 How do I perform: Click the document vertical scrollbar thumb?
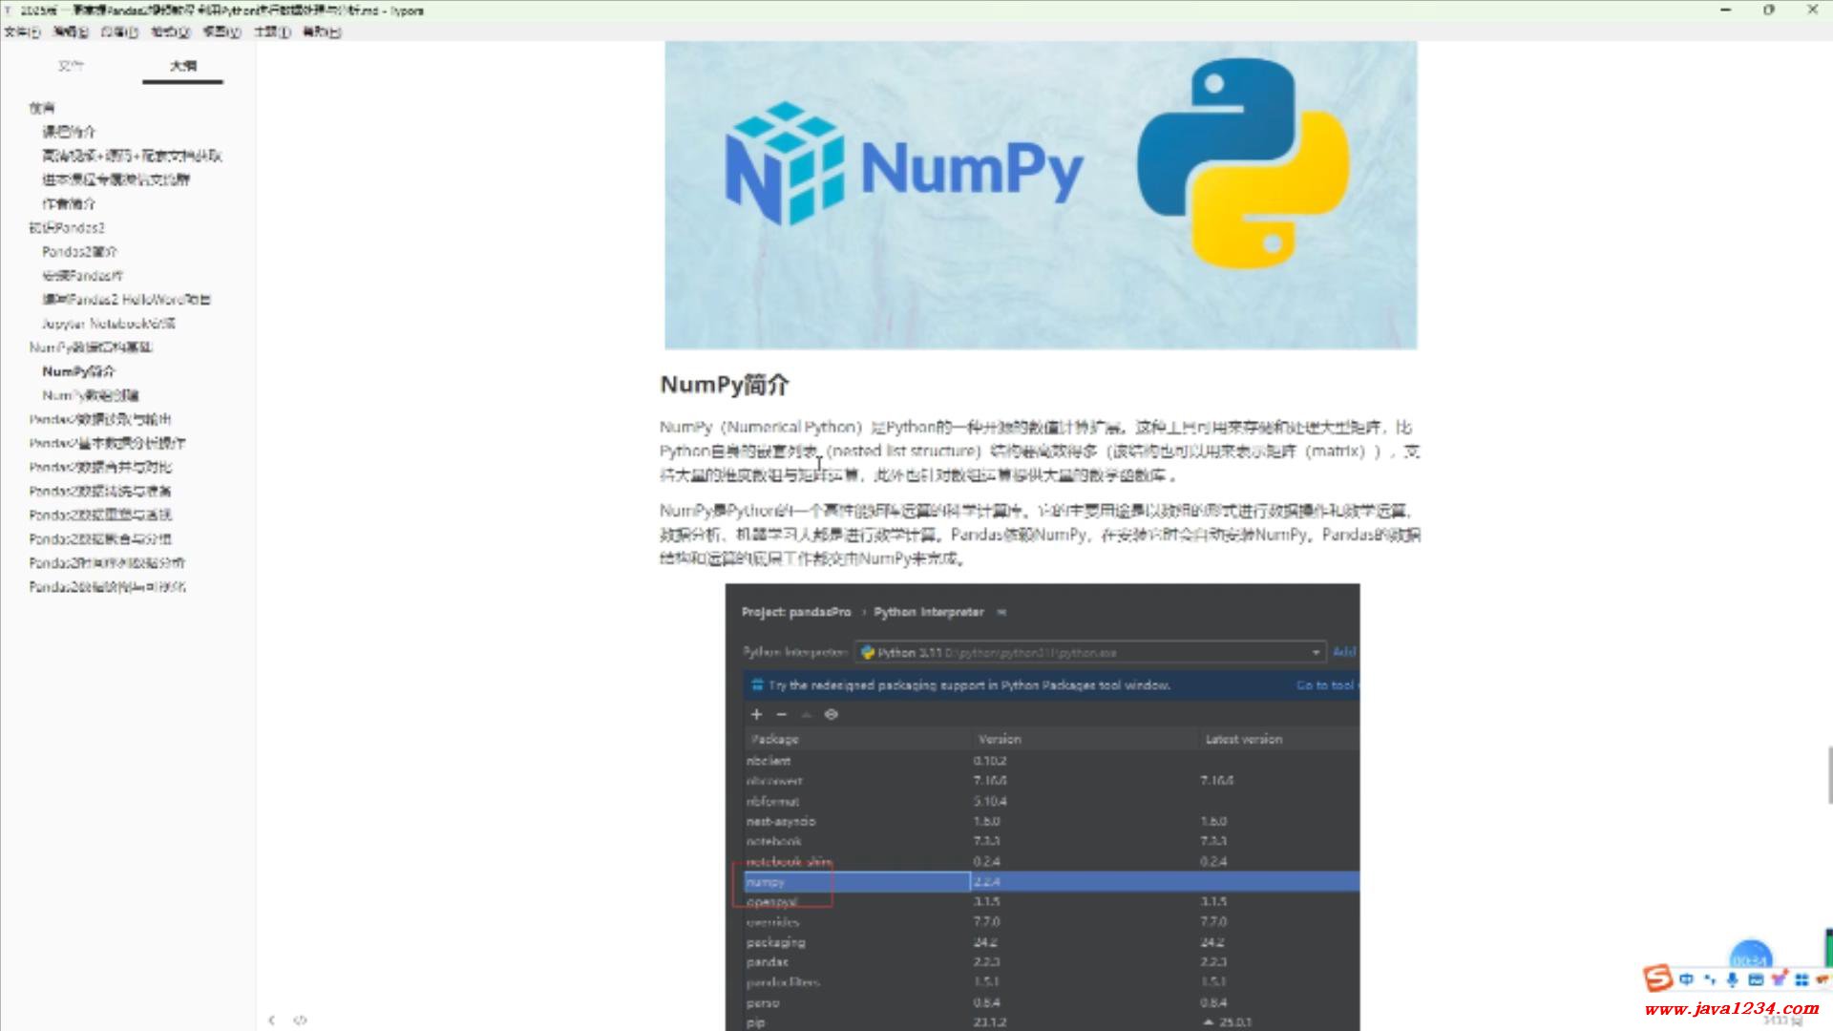pos(1829,775)
